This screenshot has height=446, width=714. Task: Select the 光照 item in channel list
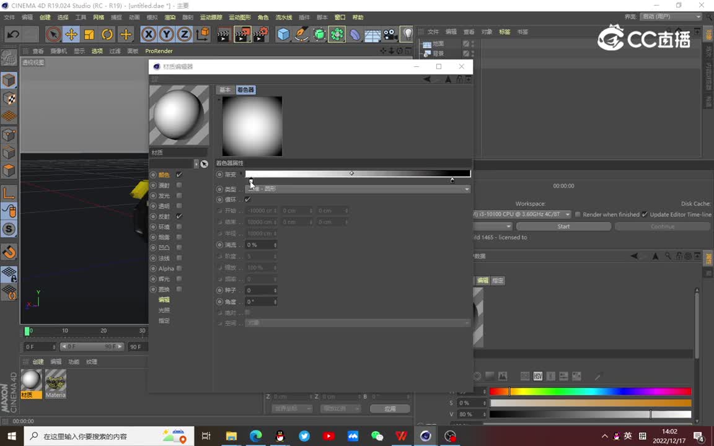click(x=164, y=310)
